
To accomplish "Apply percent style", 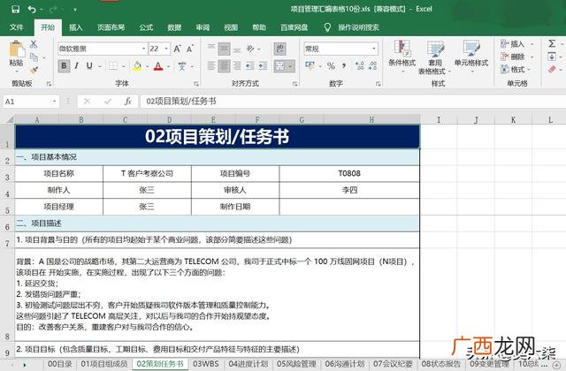I will [331, 66].
